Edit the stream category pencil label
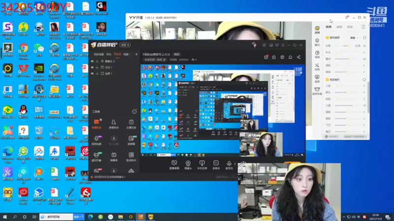The width and height of the screenshot is (394, 221). tap(155, 59)
